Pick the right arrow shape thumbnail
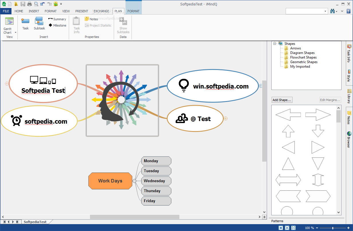 click(x=318, y=115)
